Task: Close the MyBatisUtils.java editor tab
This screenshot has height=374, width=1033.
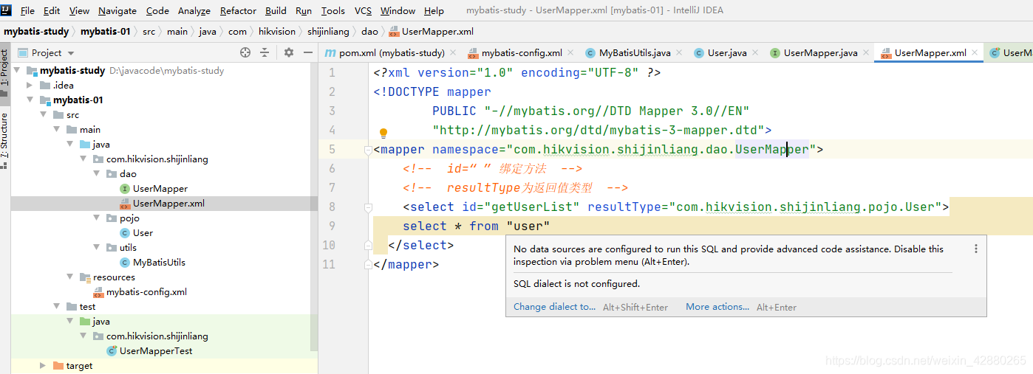Action: pyautogui.click(x=679, y=53)
